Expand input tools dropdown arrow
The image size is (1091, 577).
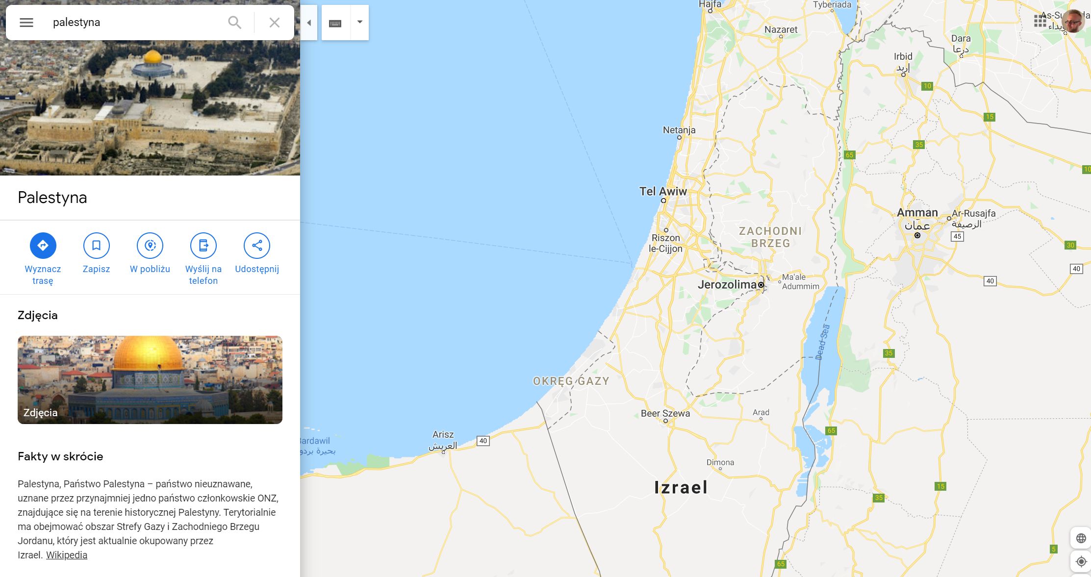(x=360, y=23)
